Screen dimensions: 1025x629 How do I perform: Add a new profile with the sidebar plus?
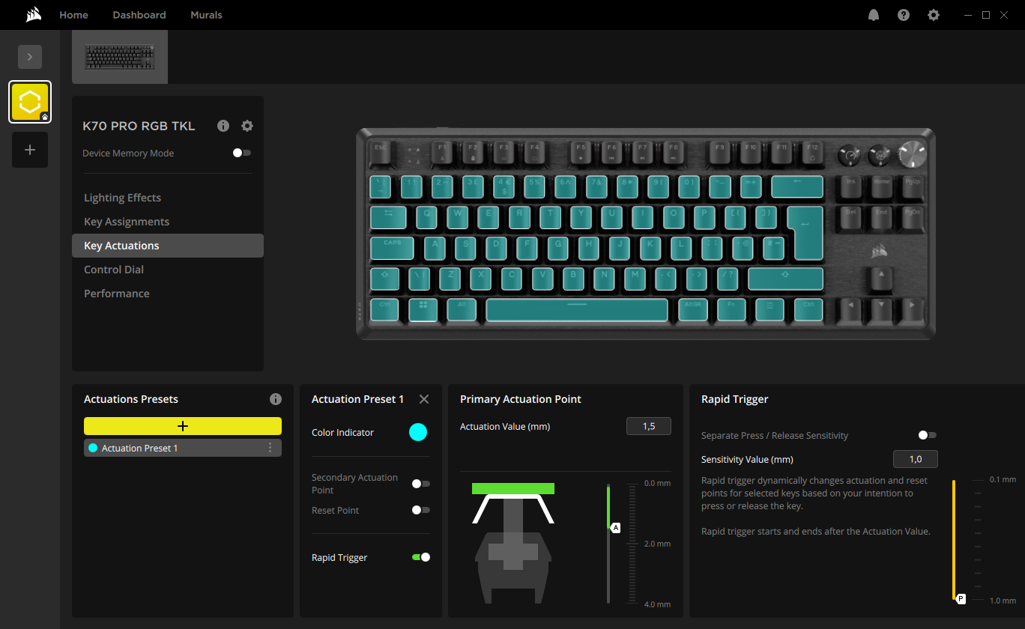click(30, 150)
